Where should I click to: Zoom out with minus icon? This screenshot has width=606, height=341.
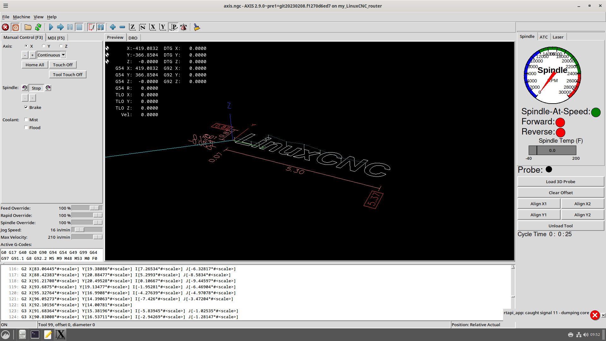[122, 27]
